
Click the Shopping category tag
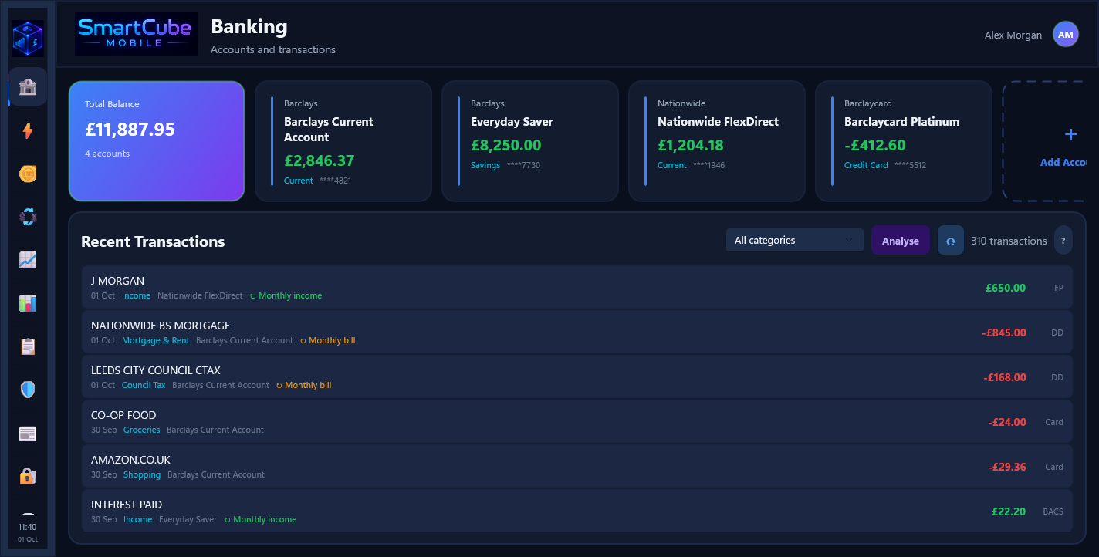coord(142,474)
